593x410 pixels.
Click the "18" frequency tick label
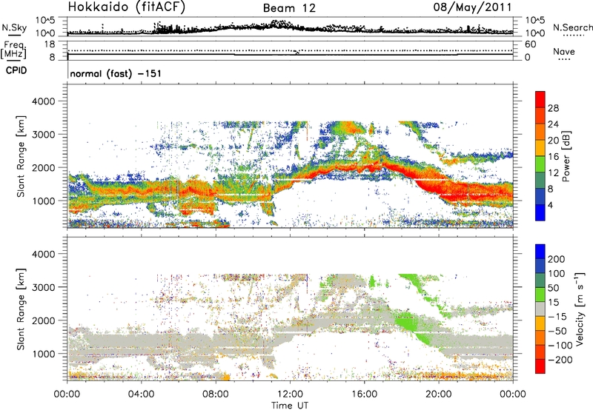[50, 44]
